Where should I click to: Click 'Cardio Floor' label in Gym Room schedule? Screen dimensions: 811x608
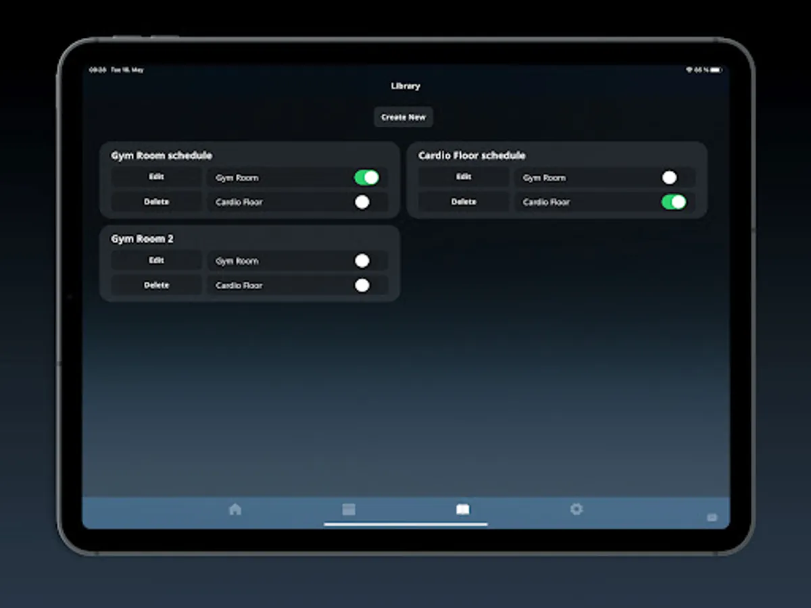click(239, 202)
